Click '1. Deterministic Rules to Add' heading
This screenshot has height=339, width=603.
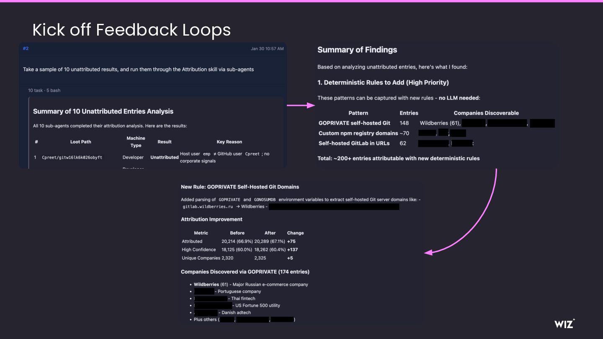[x=383, y=82]
